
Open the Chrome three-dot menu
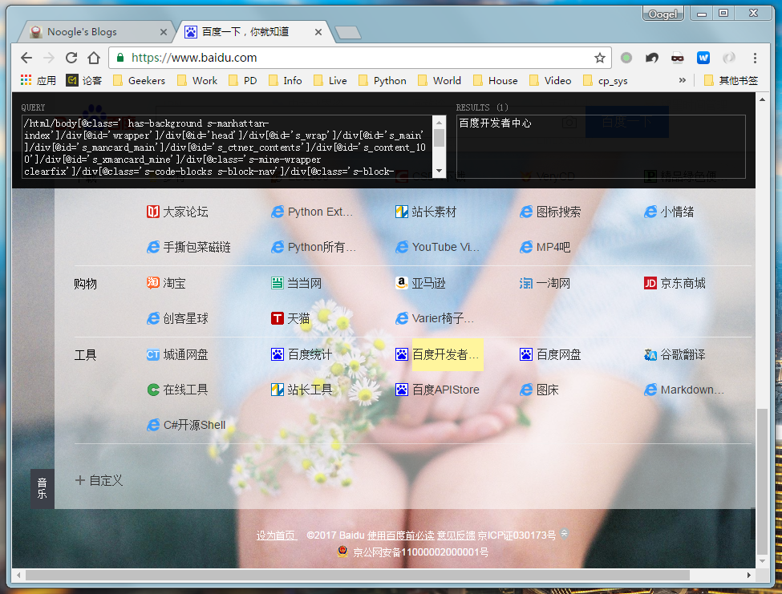coord(756,58)
